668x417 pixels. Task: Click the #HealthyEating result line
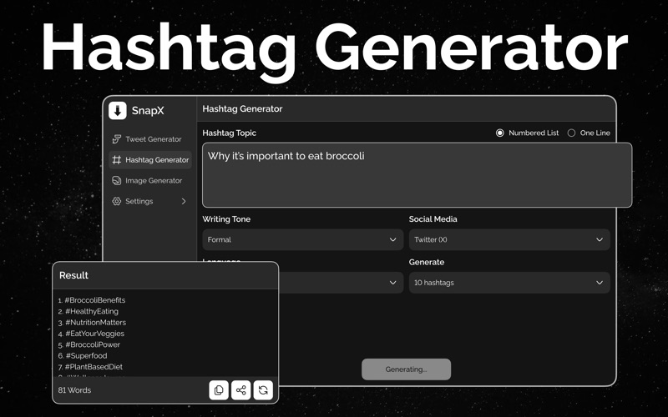pos(89,311)
